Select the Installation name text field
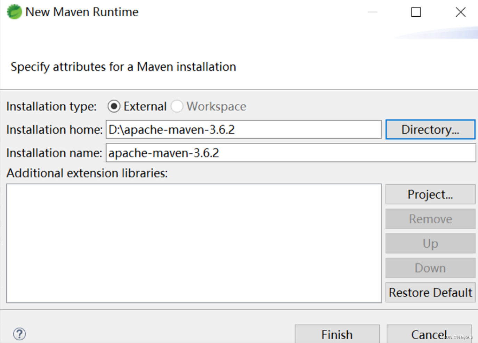The height and width of the screenshot is (343, 478). point(290,153)
